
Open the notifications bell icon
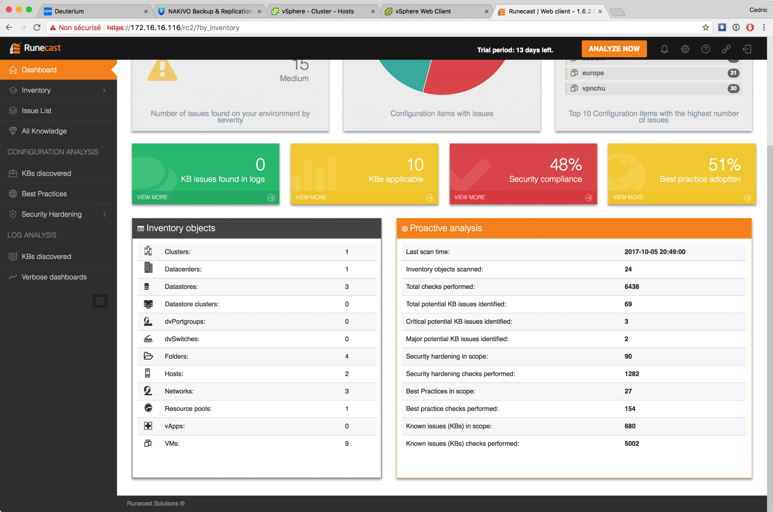pyautogui.click(x=664, y=49)
